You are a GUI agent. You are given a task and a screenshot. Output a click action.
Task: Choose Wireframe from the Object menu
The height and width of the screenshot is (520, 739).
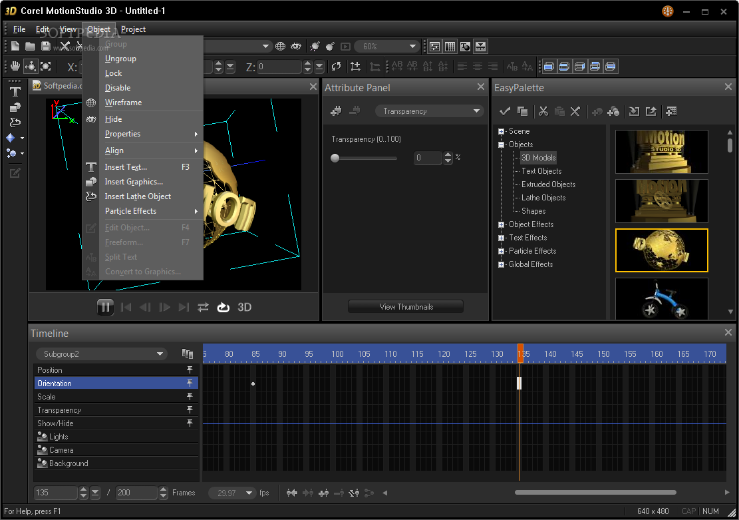123,103
